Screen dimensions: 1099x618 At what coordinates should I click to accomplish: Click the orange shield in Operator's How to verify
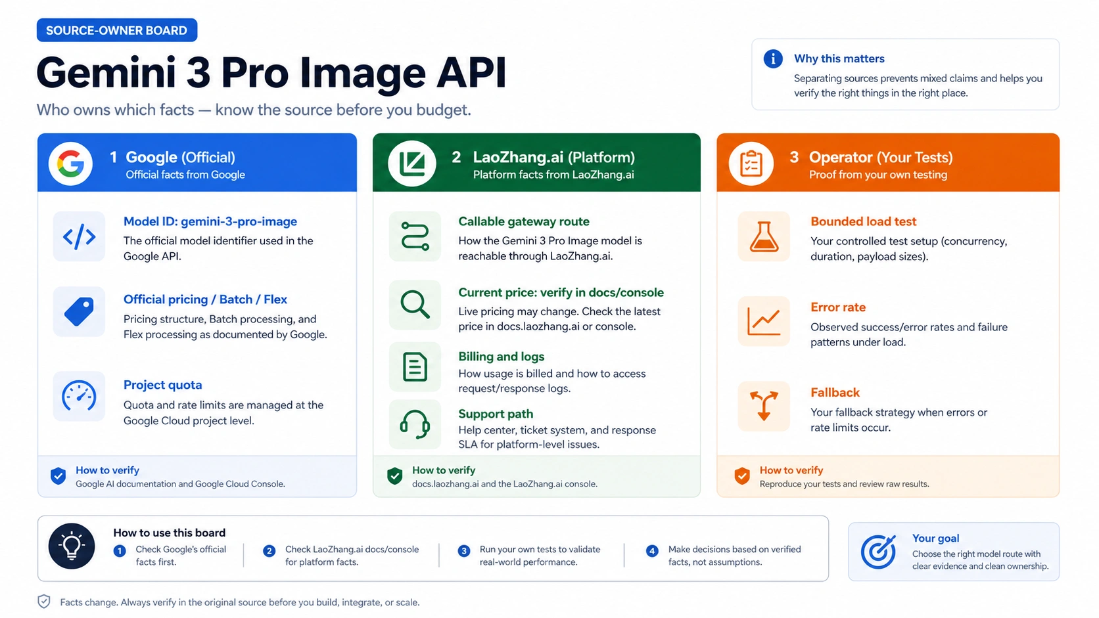[x=742, y=476]
